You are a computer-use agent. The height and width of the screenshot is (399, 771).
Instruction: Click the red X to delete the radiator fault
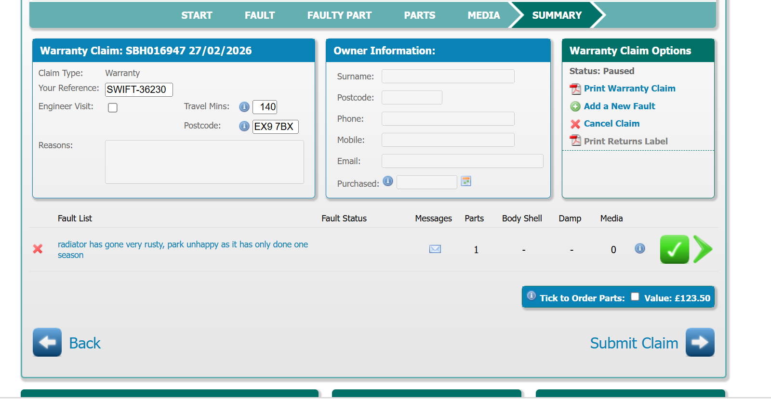[x=38, y=249]
